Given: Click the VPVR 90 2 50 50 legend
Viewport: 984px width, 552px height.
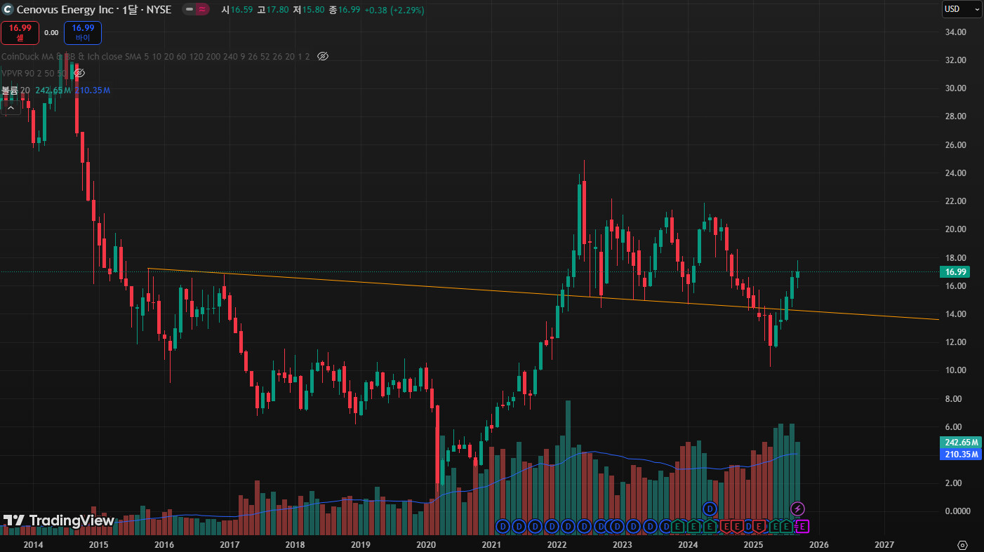Looking at the screenshot, I should click(x=34, y=73).
